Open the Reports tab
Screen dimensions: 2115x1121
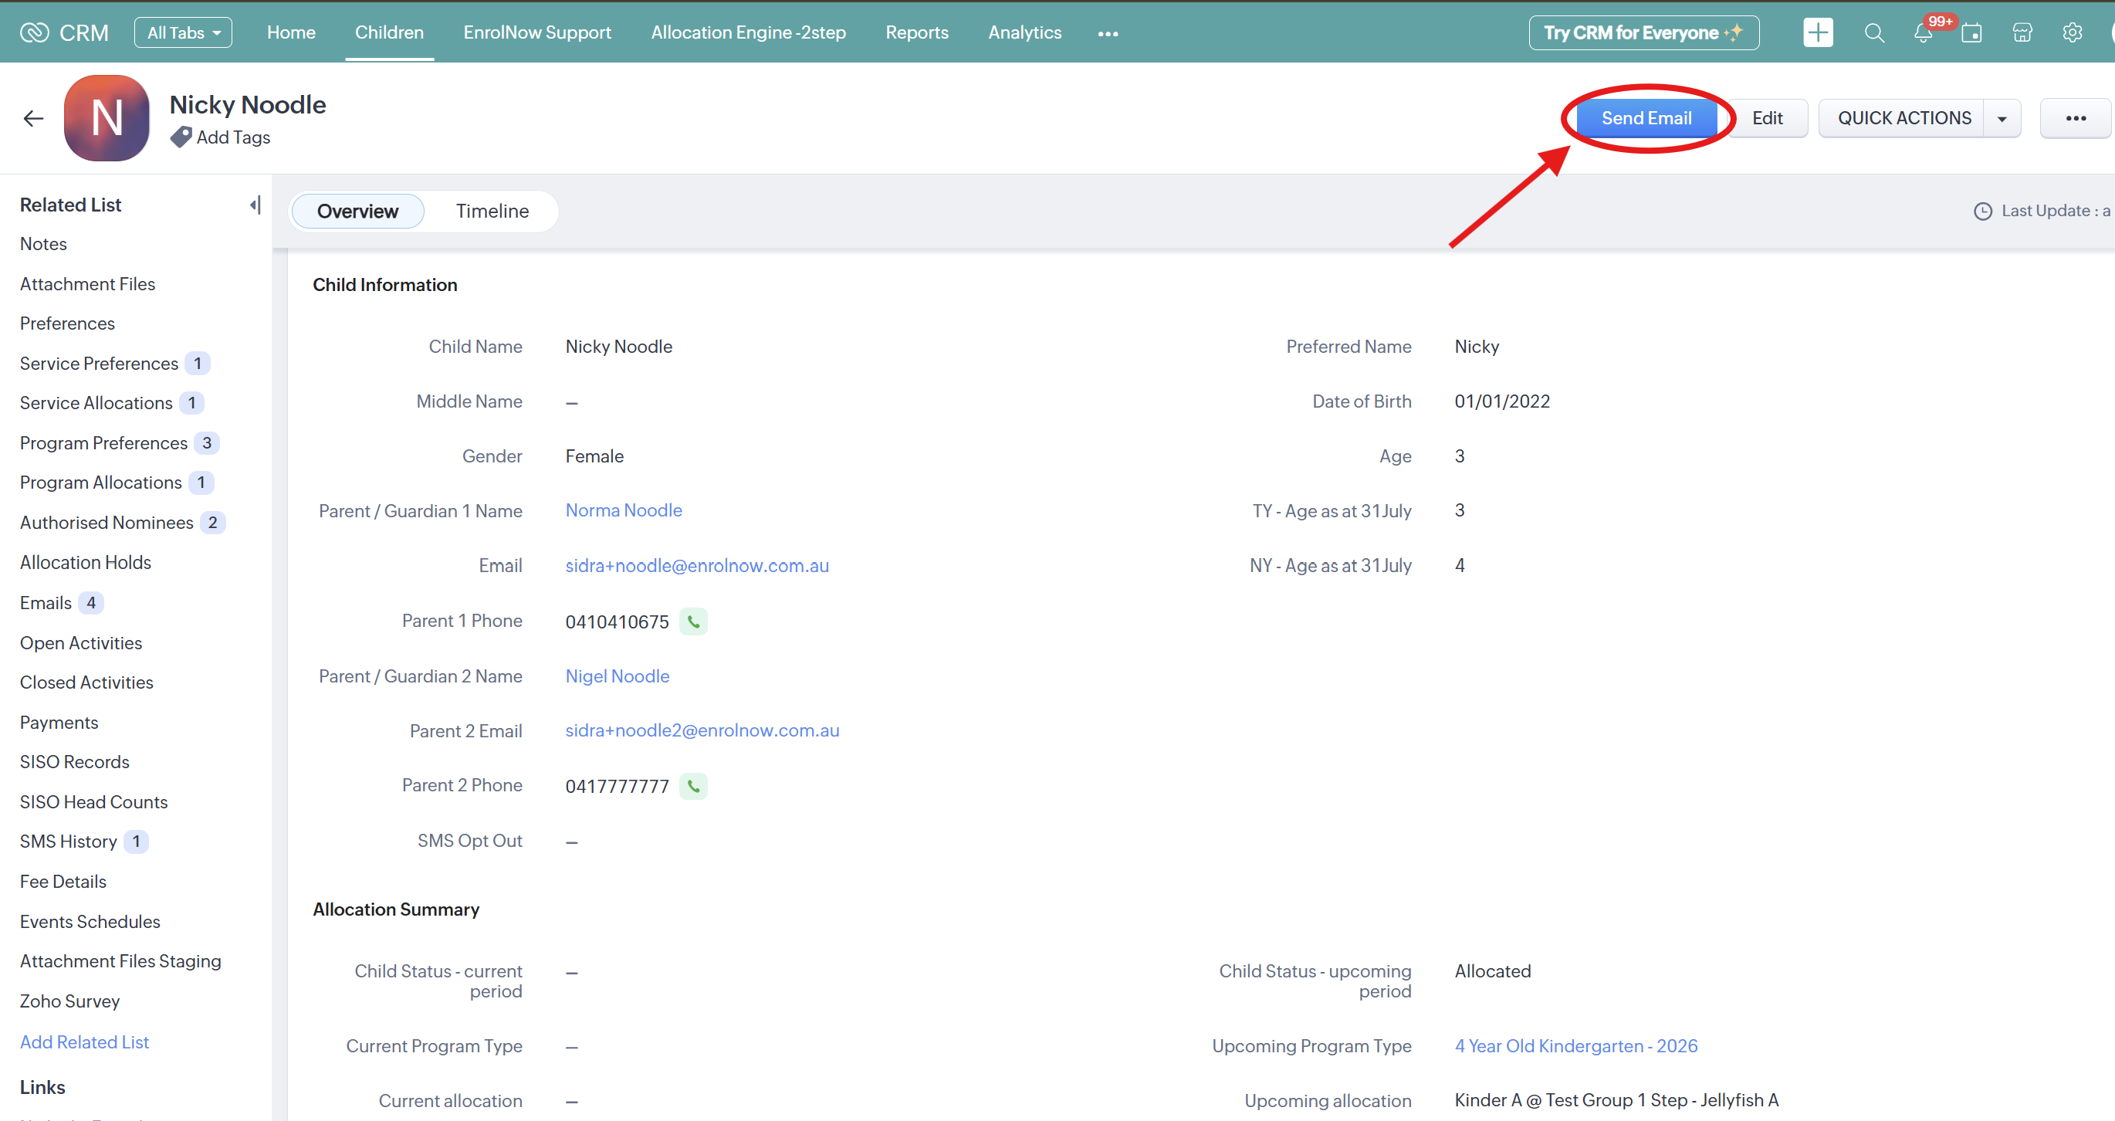916,33
